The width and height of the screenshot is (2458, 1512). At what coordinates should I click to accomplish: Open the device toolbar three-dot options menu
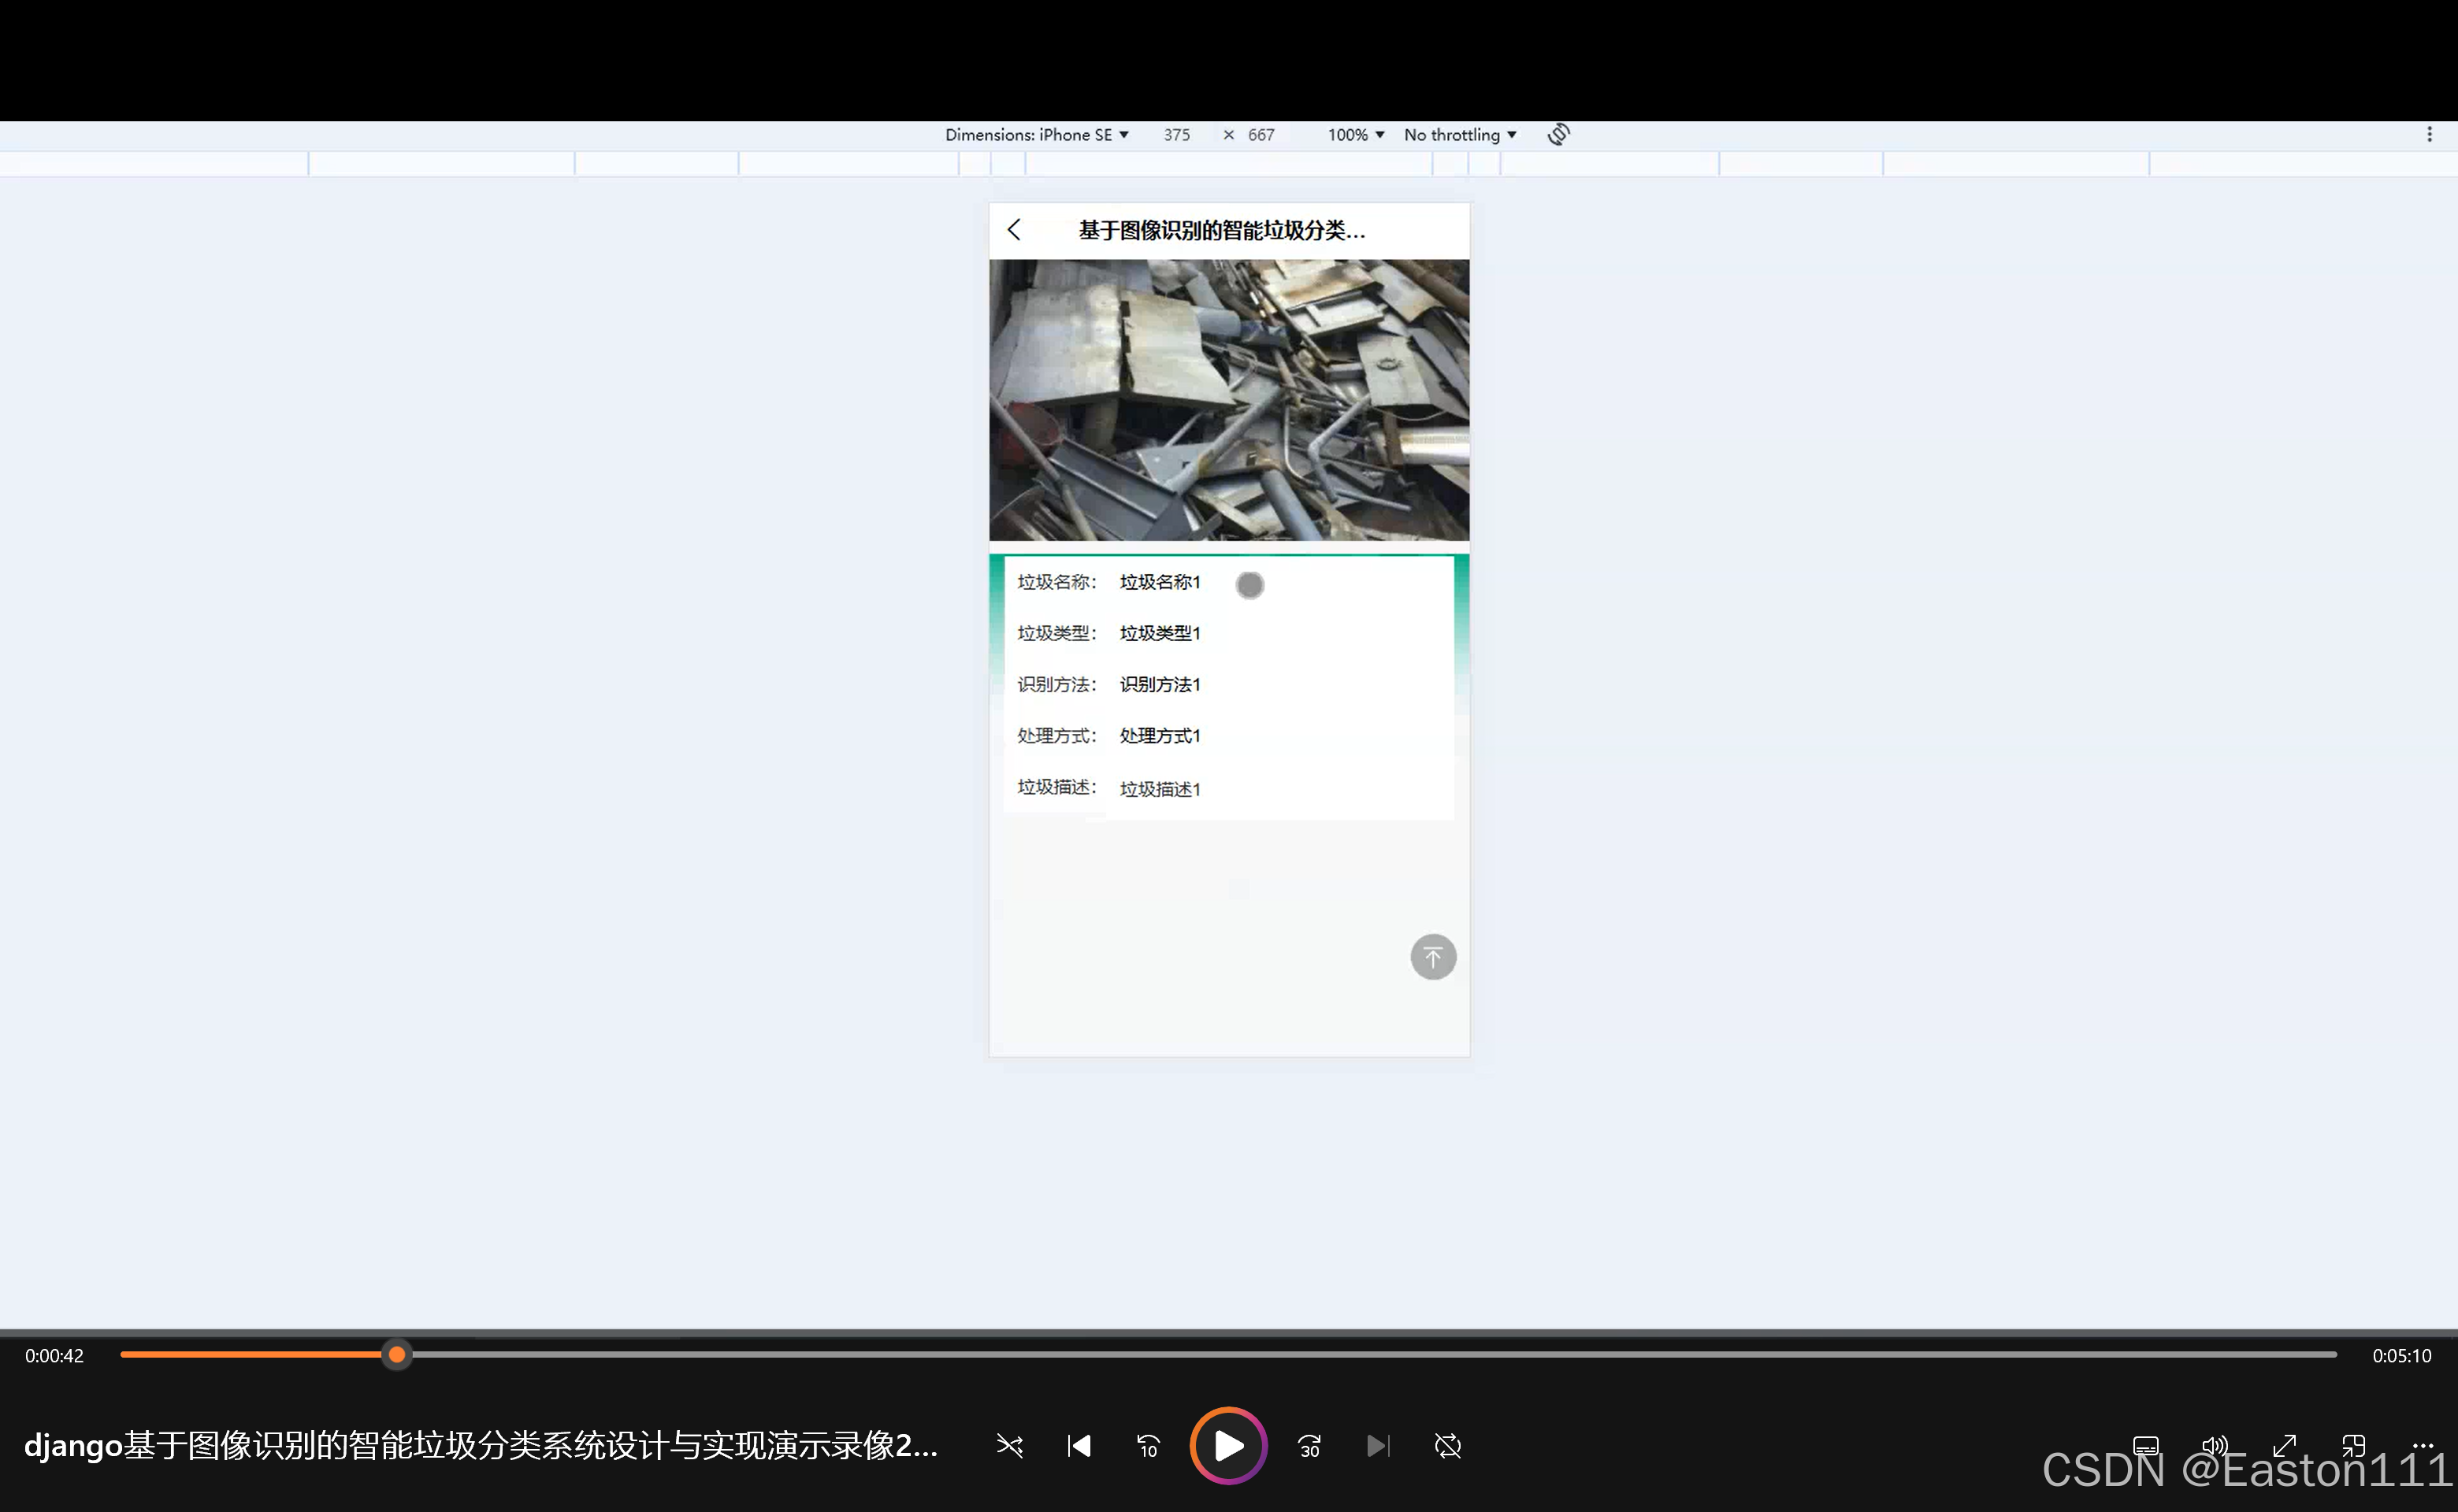[2429, 134]
